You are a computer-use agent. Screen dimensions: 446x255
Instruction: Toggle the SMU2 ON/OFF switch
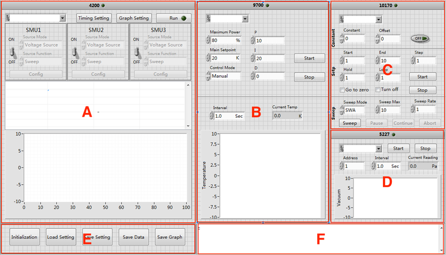[75, 51]
